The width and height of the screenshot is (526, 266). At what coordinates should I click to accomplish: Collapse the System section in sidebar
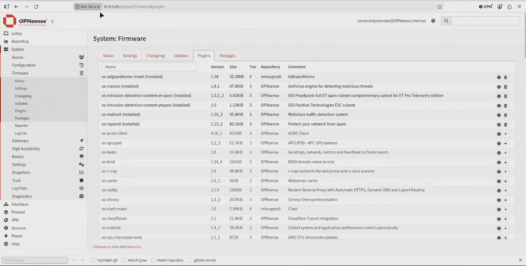click(x=18, y=49)
